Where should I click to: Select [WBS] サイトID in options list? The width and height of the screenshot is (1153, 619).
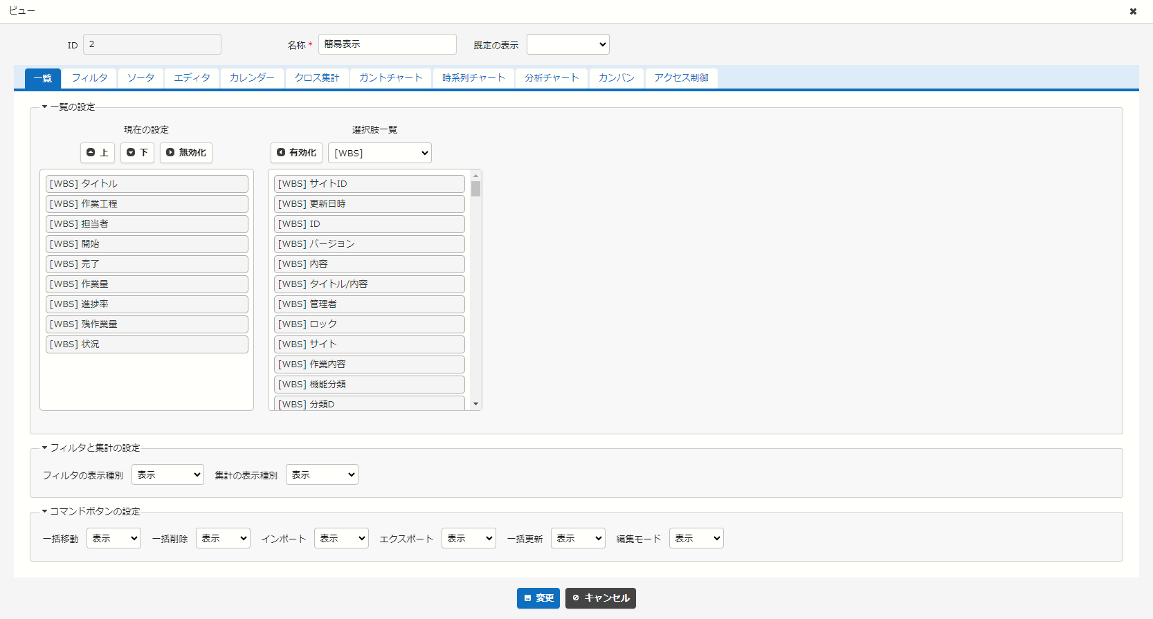point(370,184)
